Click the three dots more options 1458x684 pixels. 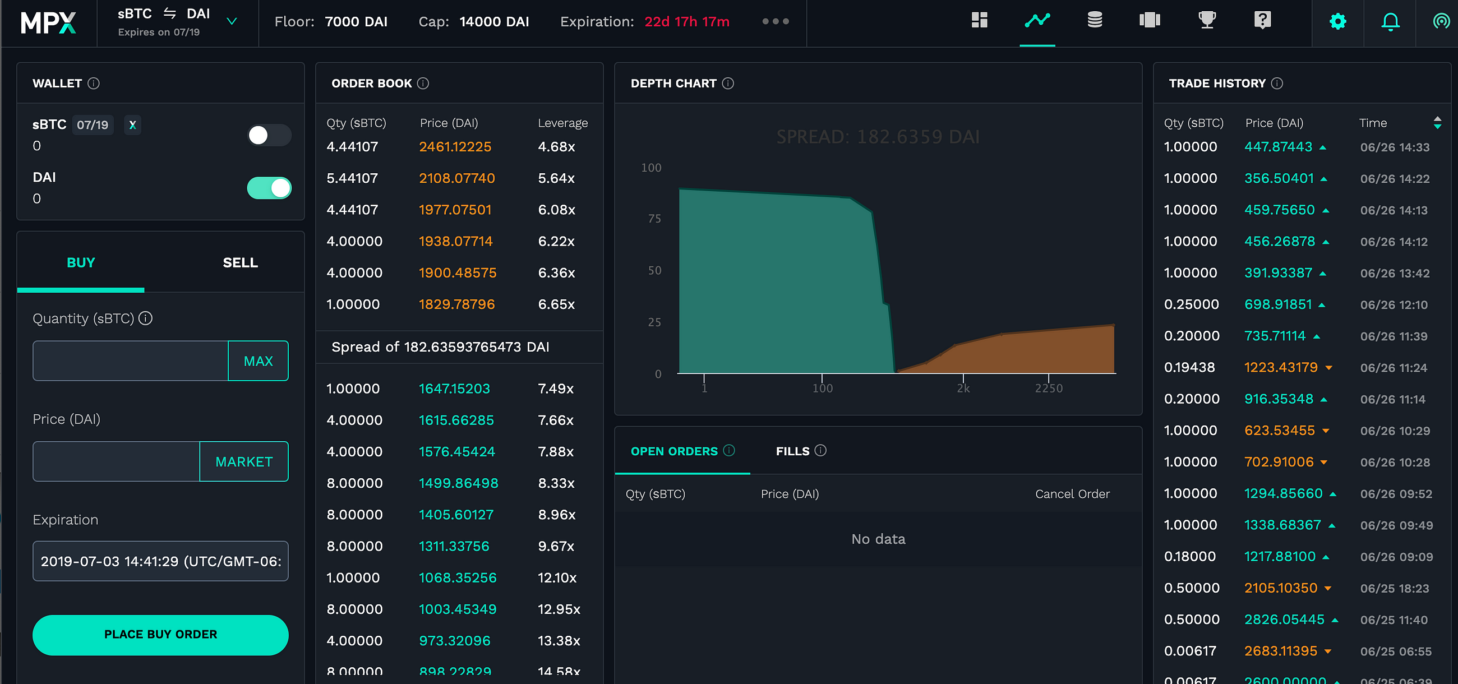(x=775, y=21)
